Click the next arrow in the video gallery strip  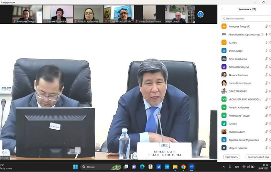[200, 14]
